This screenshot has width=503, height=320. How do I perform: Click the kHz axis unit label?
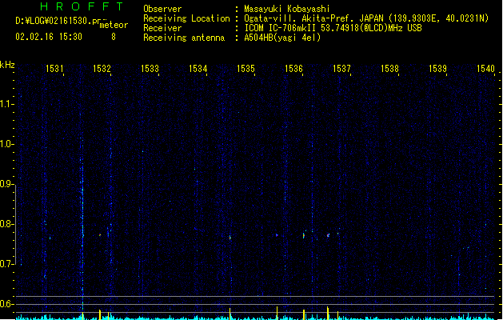[x=7, y=65]
